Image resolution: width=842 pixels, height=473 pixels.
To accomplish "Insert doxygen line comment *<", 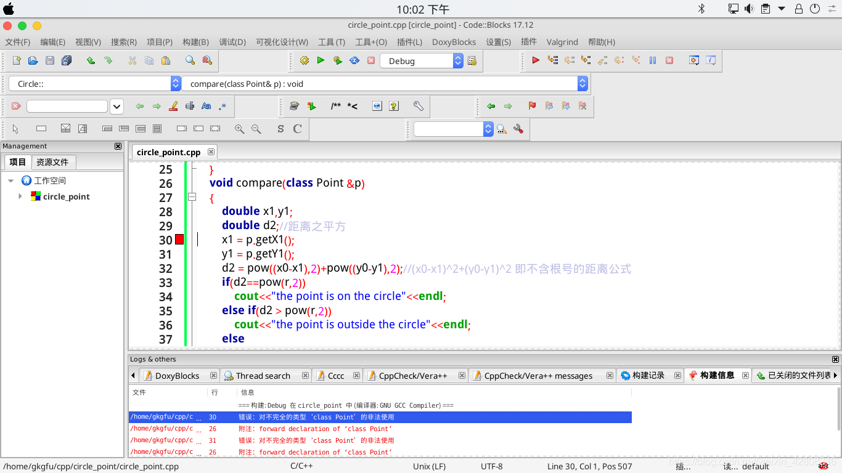I will coord(353,106).
